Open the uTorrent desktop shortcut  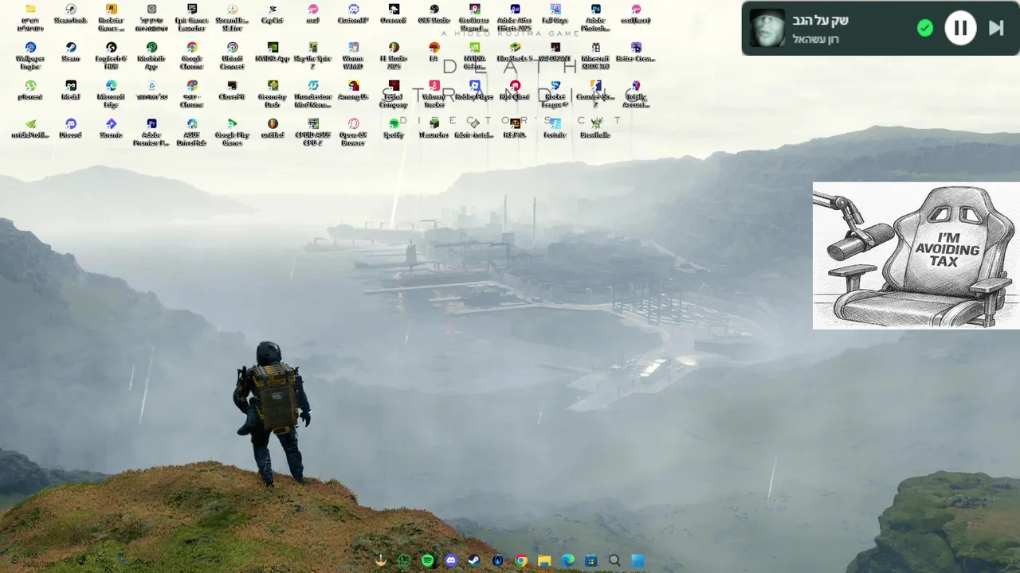pyautogui.click(x=30, y=89)
